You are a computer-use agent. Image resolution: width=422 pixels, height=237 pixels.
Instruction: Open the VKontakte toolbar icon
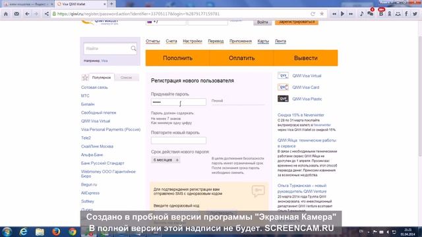pos(381,14)
